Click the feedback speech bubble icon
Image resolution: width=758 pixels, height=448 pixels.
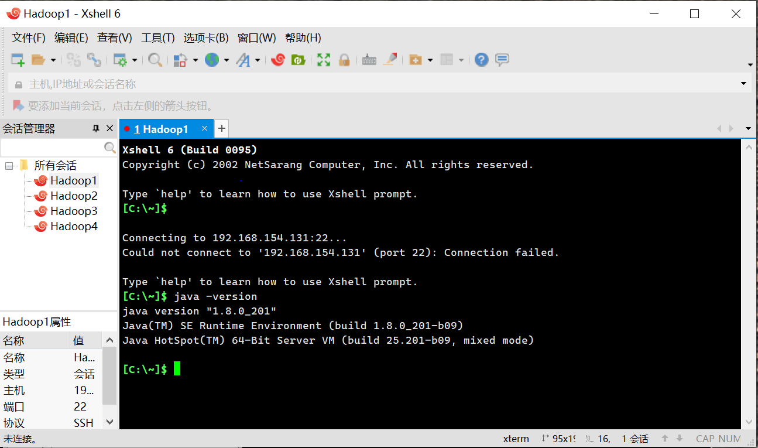click(502, 60)
